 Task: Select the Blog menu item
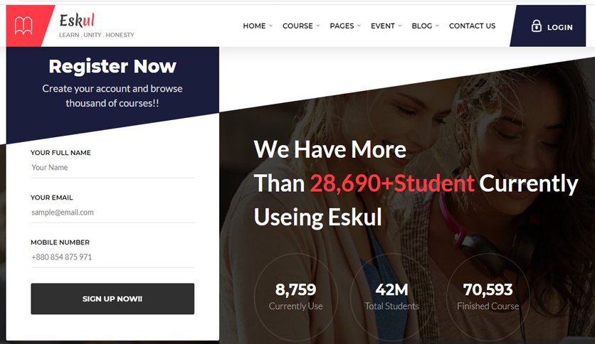[x=421, y=26]
